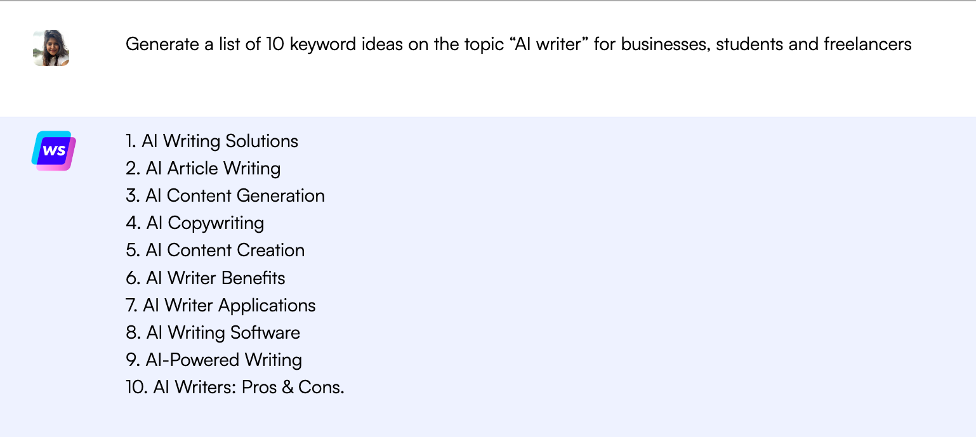Click the "AI Copywriting" keyword
The height and width of the screenshot is (437, 976).
195,223
